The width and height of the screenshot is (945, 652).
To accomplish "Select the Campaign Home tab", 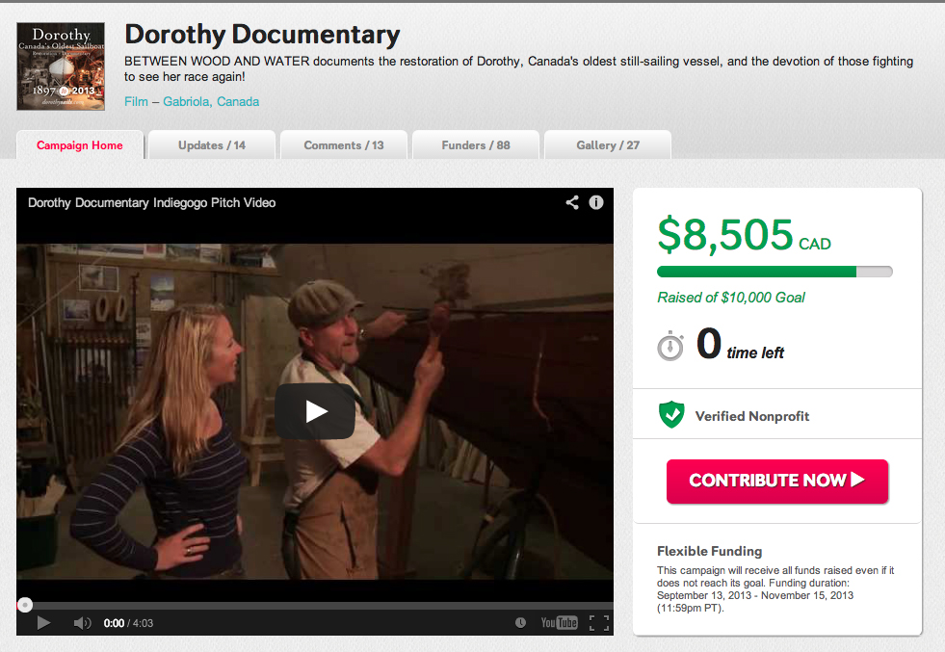I will point(80,145).
